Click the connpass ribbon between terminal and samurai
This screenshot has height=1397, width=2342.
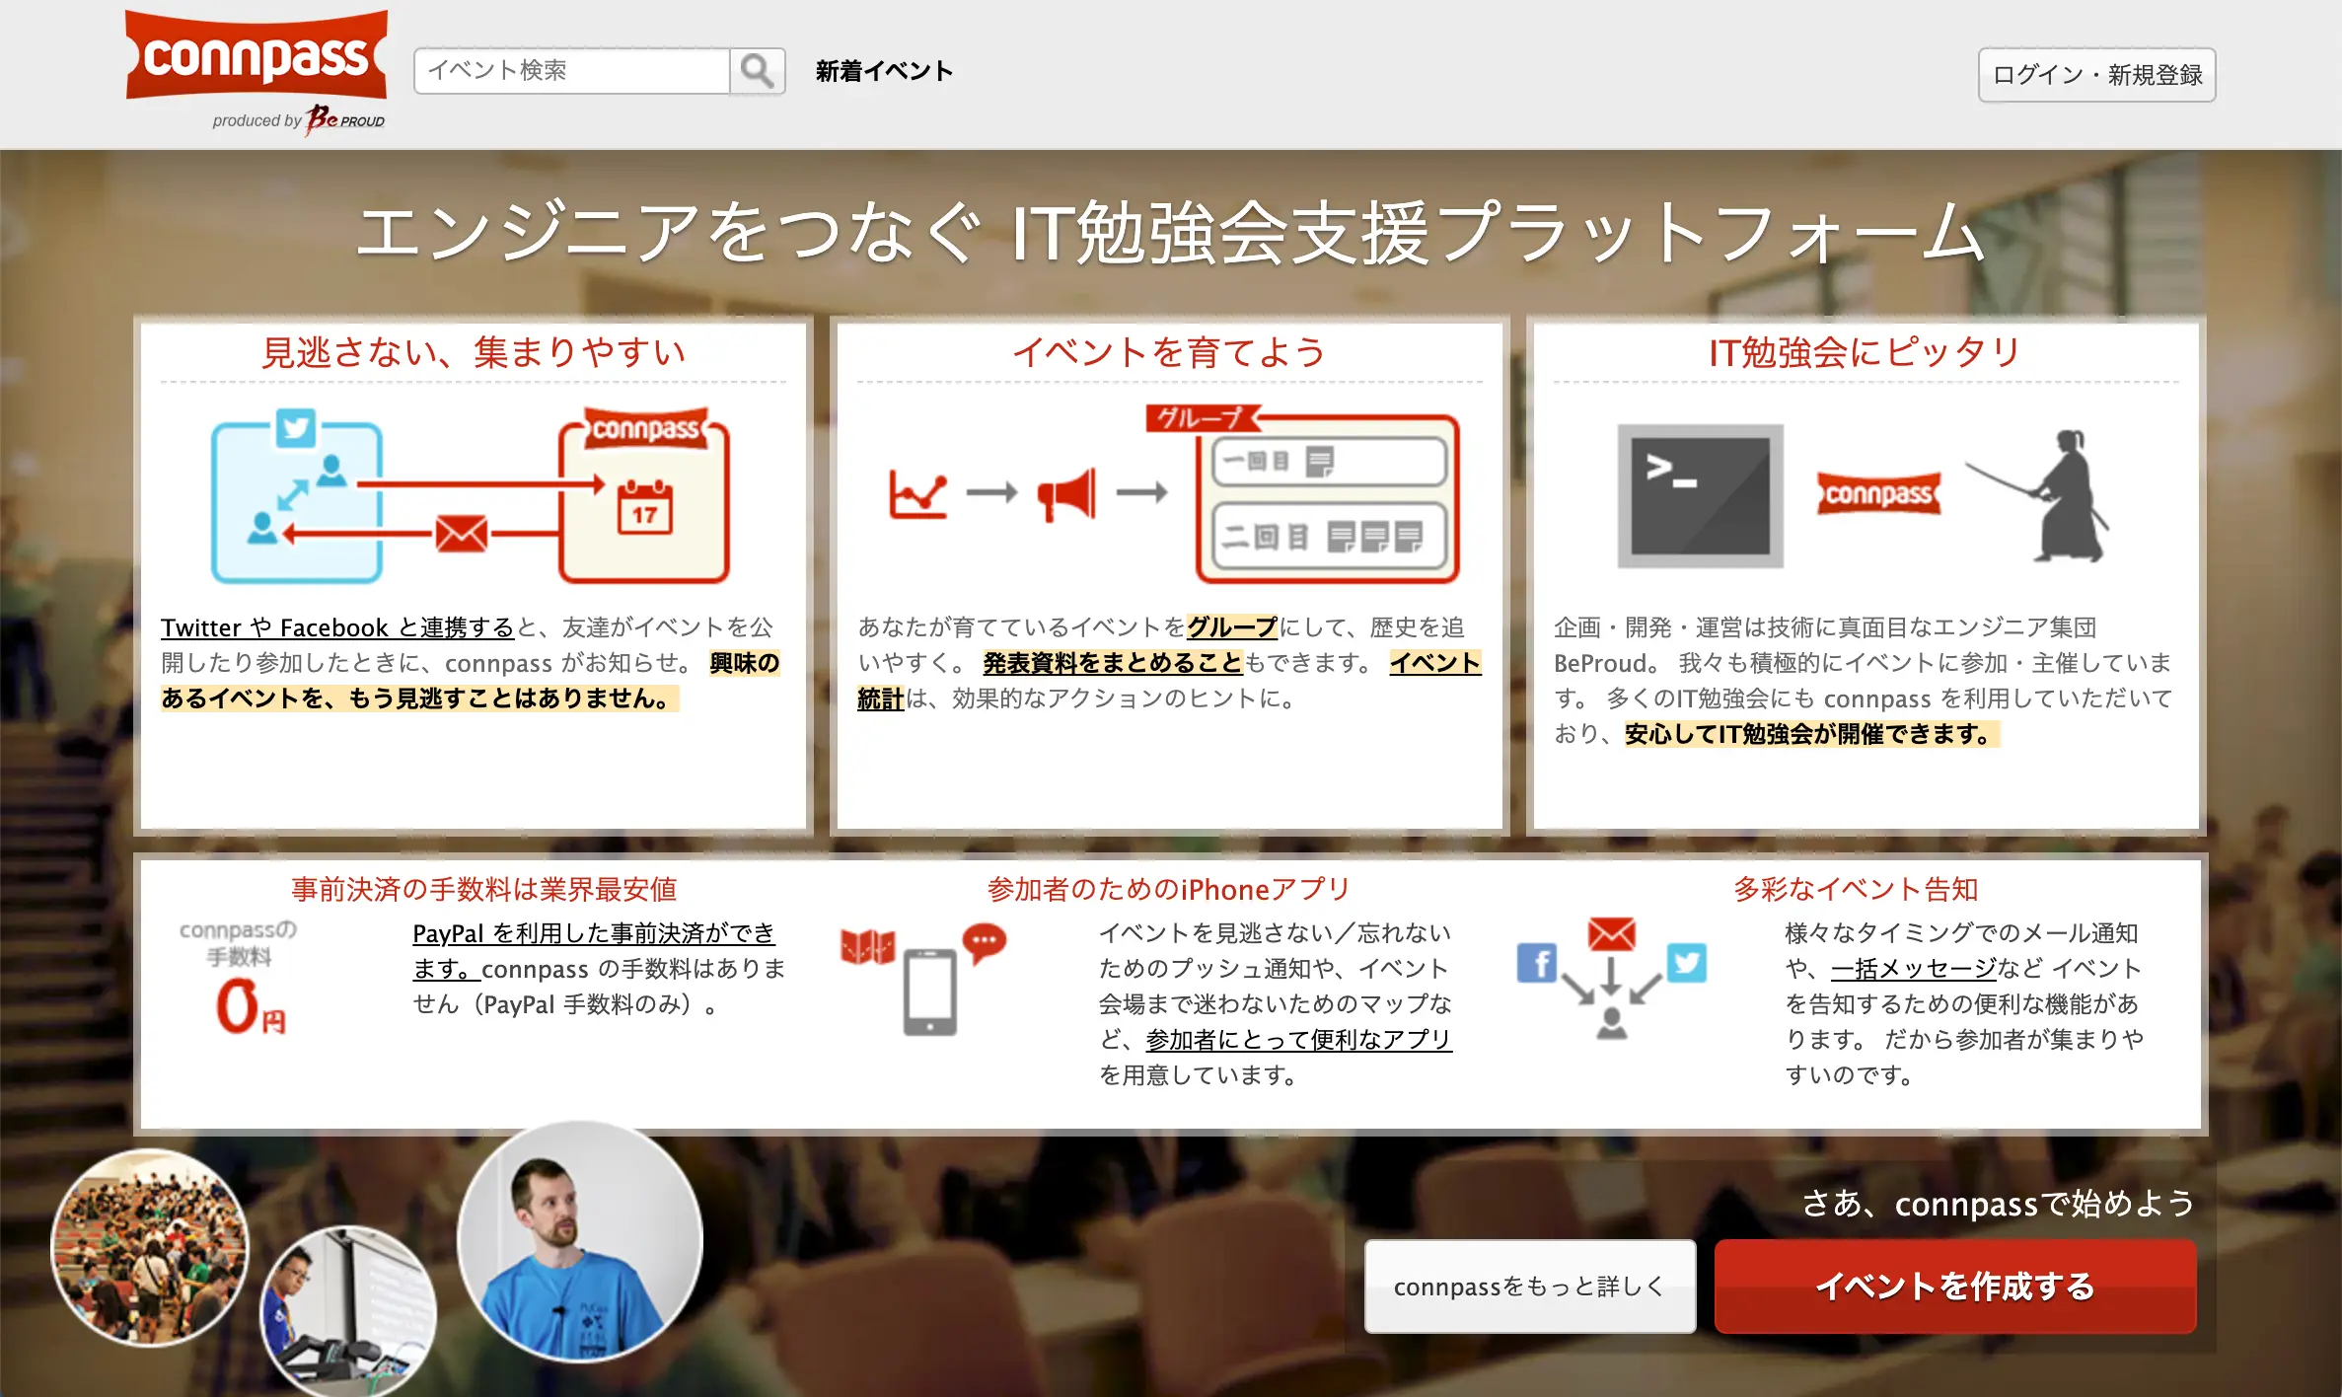[1879, 493]
